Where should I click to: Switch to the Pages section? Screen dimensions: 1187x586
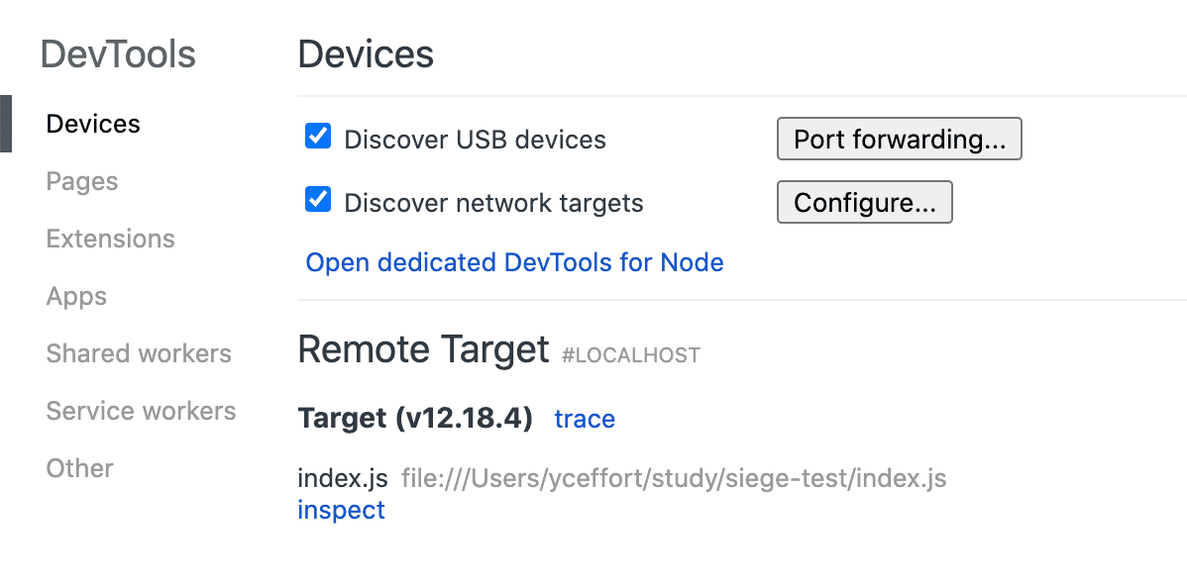click(x=81, y=180)
